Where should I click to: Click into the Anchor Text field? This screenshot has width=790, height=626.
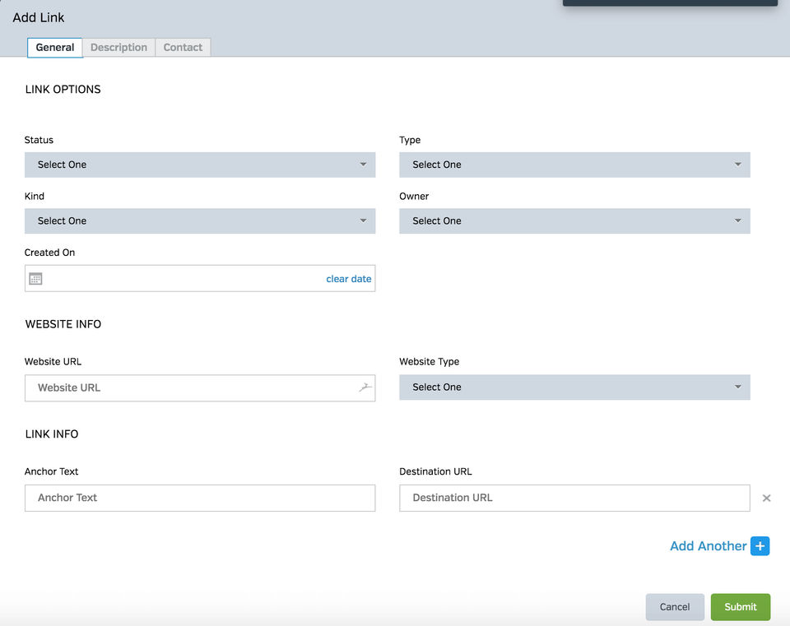click(x=200, y=498)
